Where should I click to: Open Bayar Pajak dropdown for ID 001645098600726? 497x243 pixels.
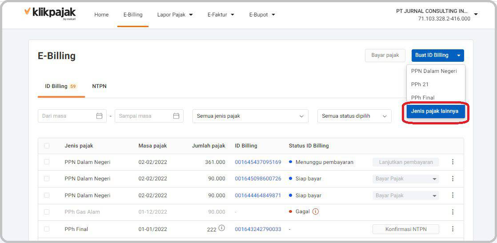[x=406, y=179]
